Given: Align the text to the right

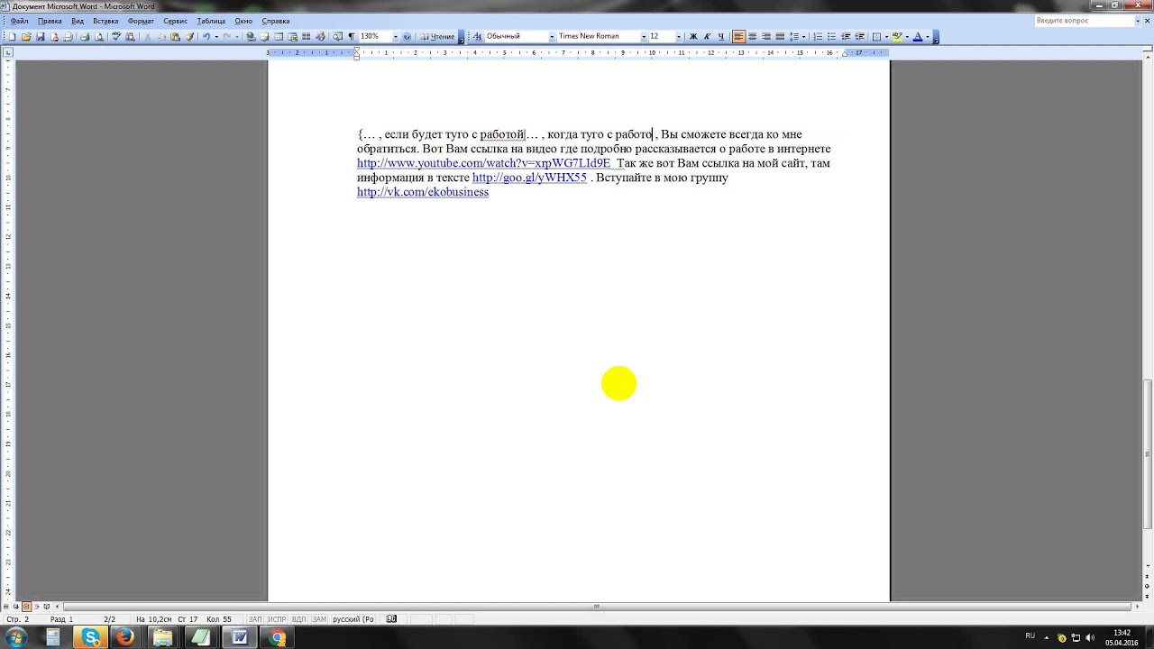Looking at the screenshot, I should click(x=766, y=37).
